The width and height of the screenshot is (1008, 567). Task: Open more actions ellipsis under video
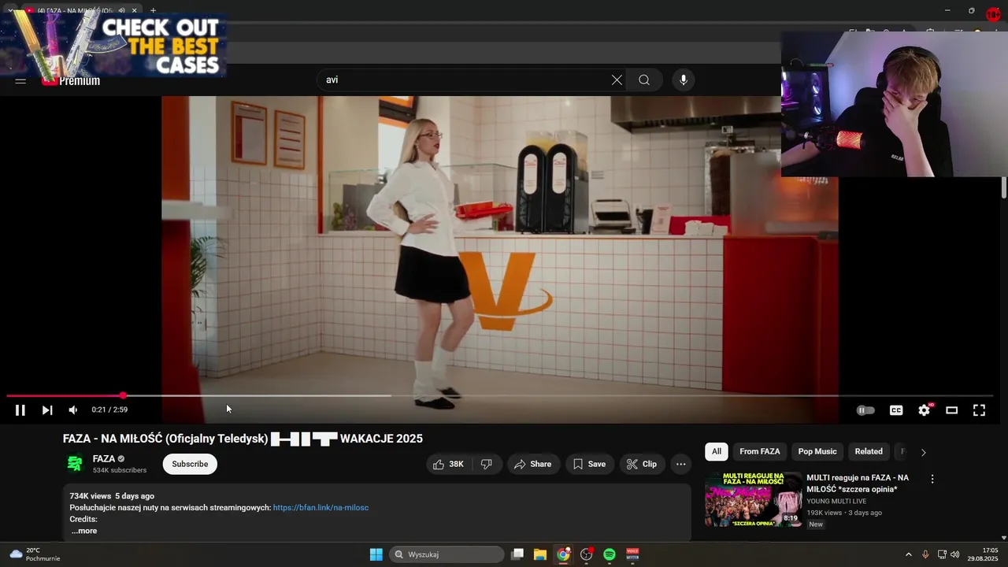coord(681,464)
